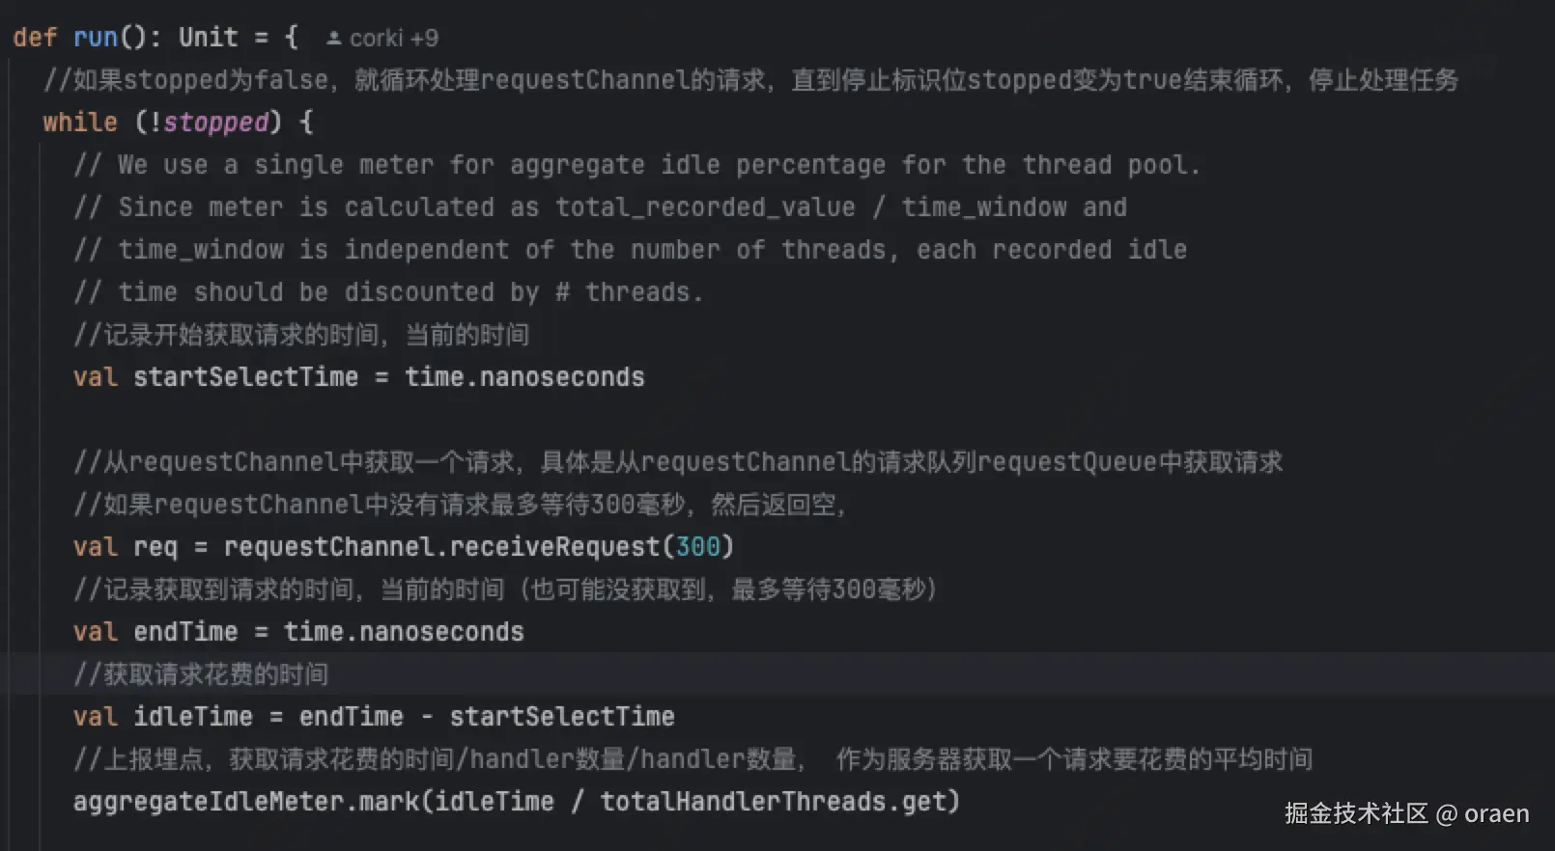The height and width of the screenshot is (851, 1555).
Task: Click the 'startSelectTime' variable declaration
Action: 245,377
